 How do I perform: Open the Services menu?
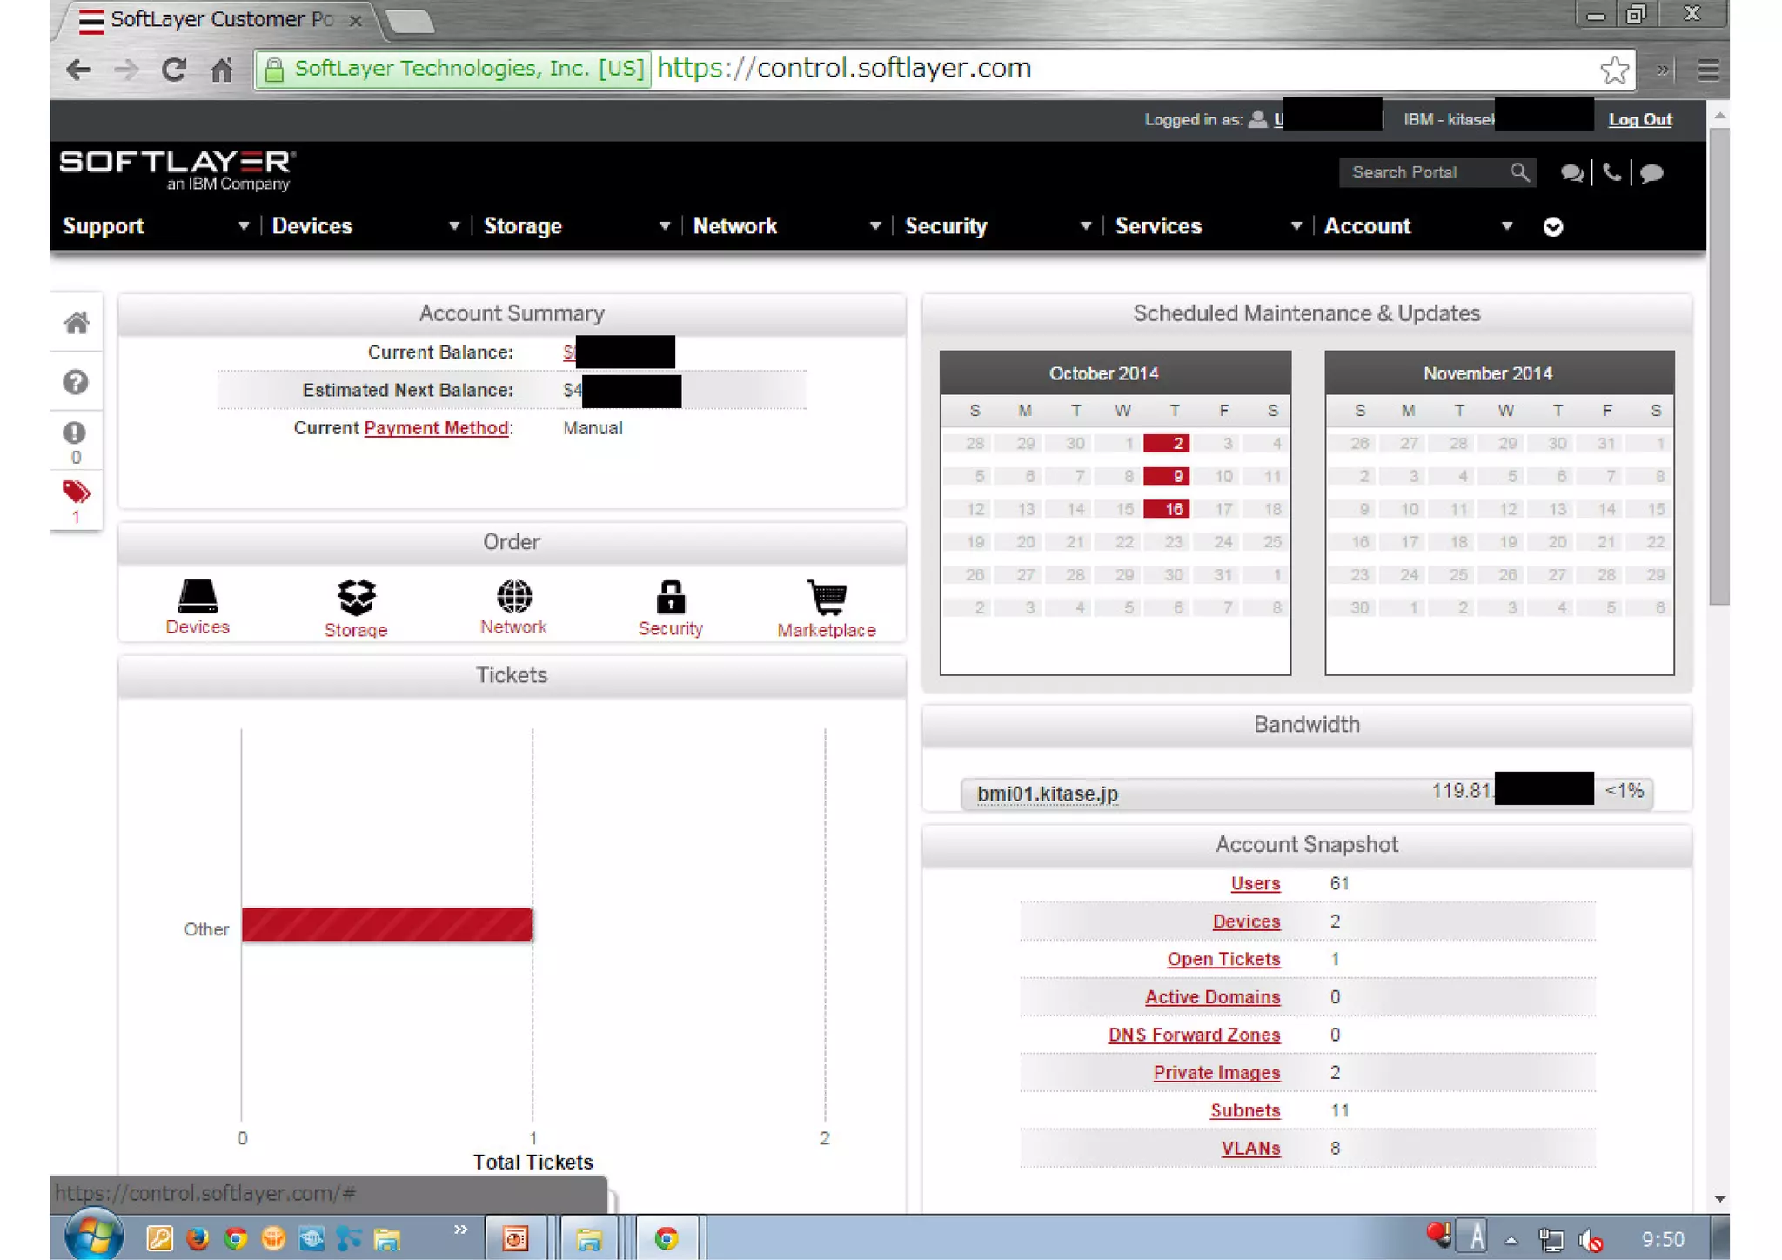coord(1158,226)
